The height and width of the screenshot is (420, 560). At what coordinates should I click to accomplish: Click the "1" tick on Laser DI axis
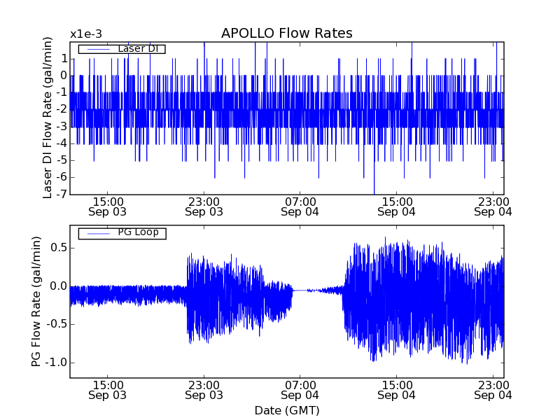[64, 59]
